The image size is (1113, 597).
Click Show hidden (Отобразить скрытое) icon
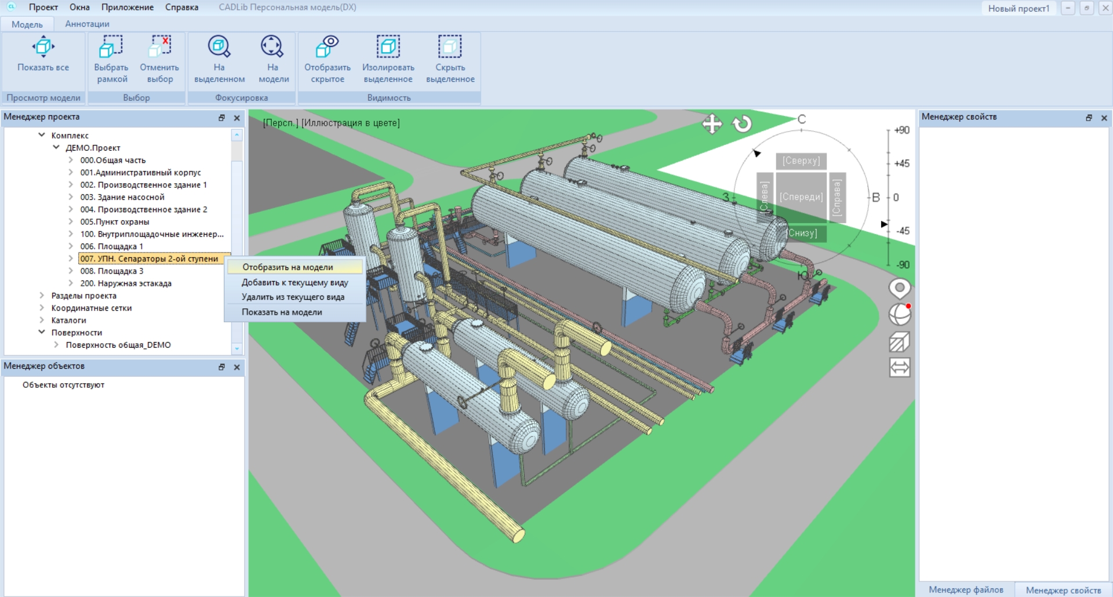click(328, 47)
